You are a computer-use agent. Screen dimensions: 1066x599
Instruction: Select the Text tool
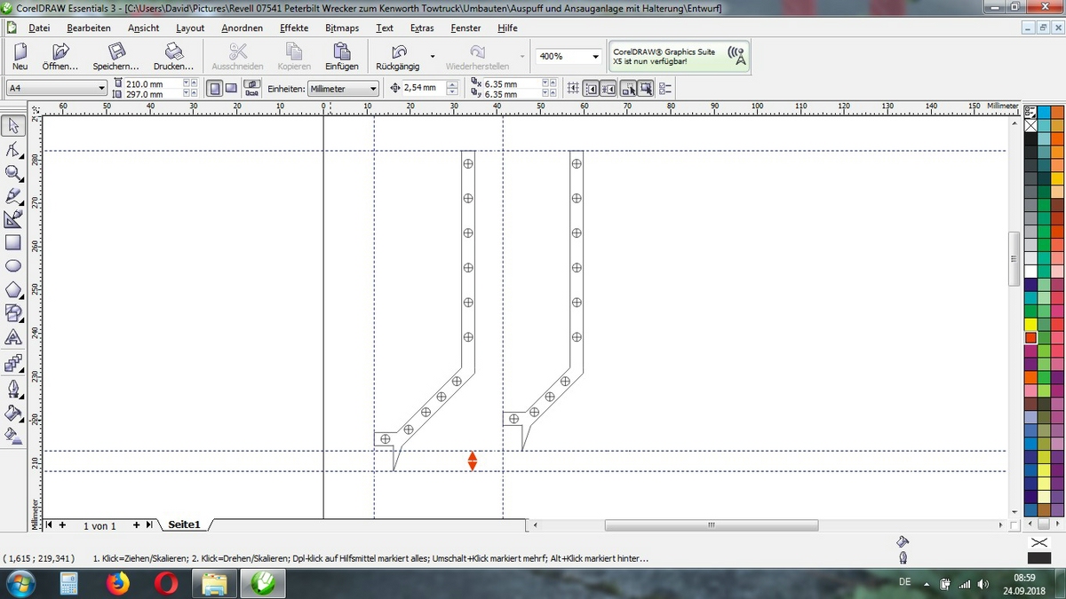[x=13, y=337]
